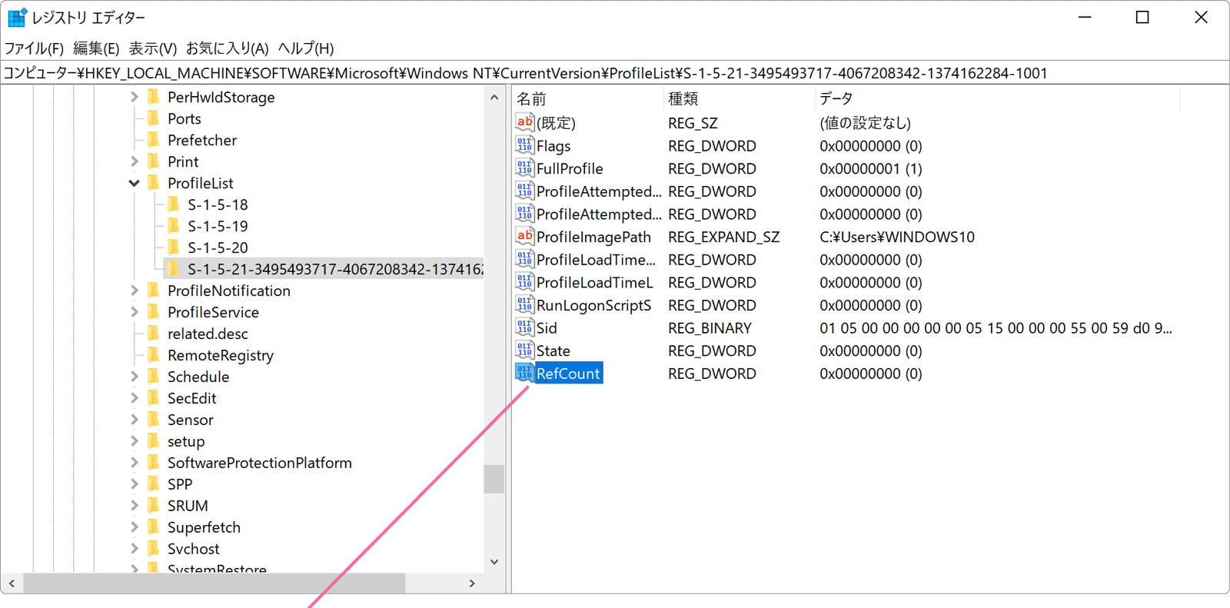
Task: Click the ProfileLoadTimeL DWORD icon
Action: pos(525,282)
